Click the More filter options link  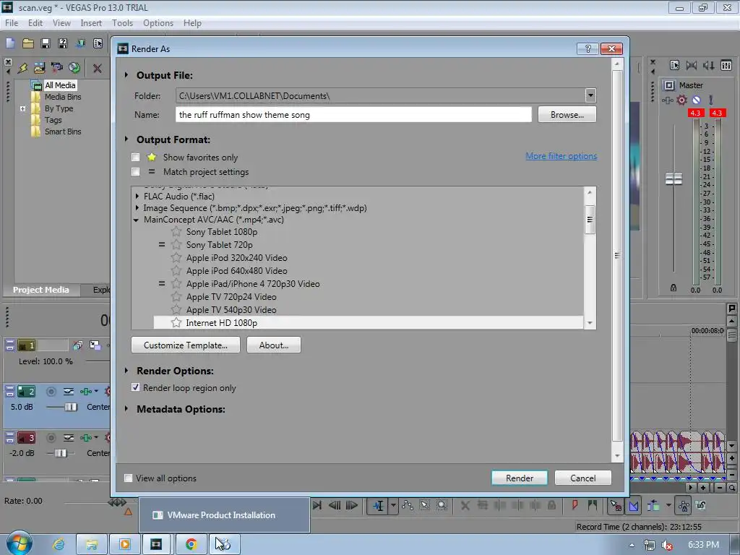[x=562, y=156]
